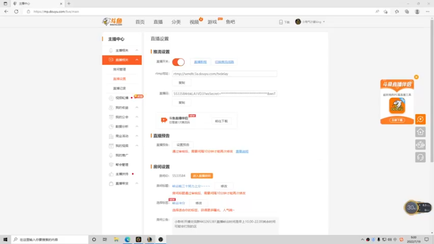The width and height of the screenshot is (434, 244).
Task: Copy the 直播码 stream key with 复制
Action: pyautogui.click(x=182, y=102)
